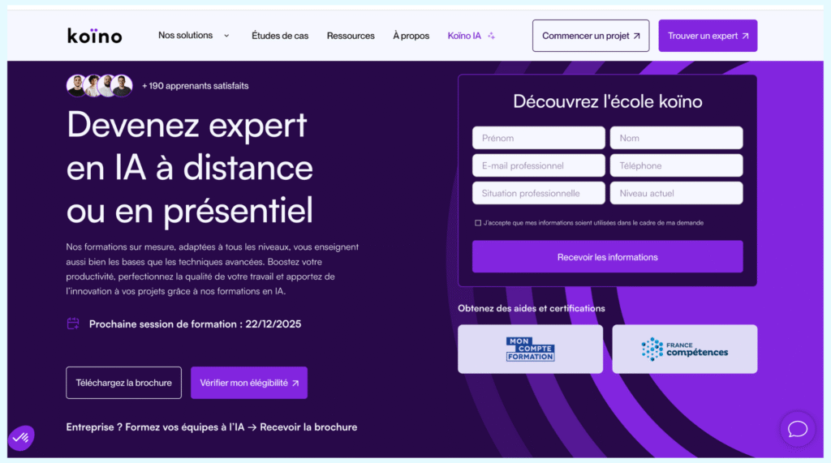The height and width of the screenshot is (463, 831).
Task: Click the learner avatars group
Action: [x=100, y=86]
